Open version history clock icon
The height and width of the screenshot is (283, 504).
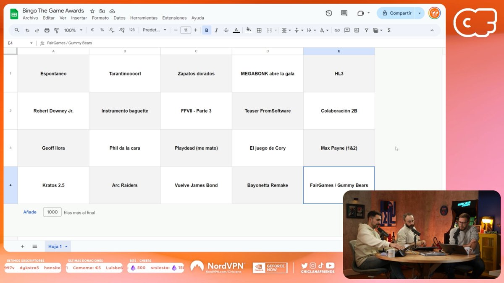tap(329, 13)
